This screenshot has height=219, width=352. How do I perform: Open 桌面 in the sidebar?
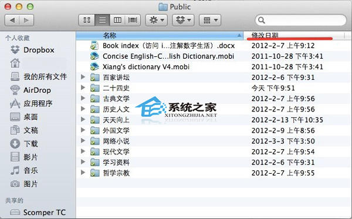24,117
